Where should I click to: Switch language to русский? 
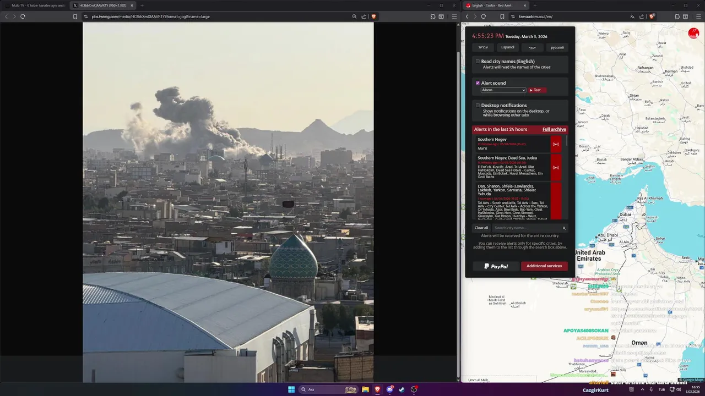coord(557,47)
